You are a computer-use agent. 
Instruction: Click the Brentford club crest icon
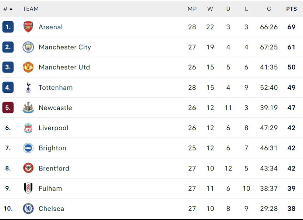(x=28, y=168)
